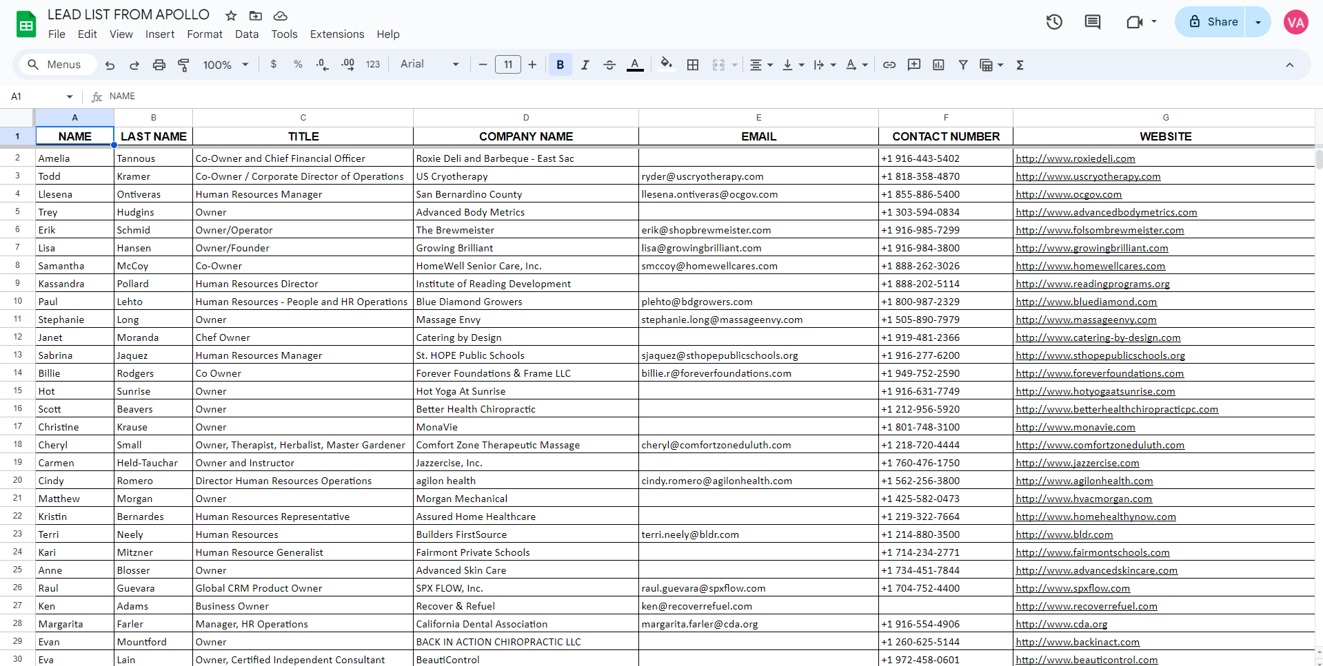
Task: Decrease font size with minus button
Action: coord(483,65)
